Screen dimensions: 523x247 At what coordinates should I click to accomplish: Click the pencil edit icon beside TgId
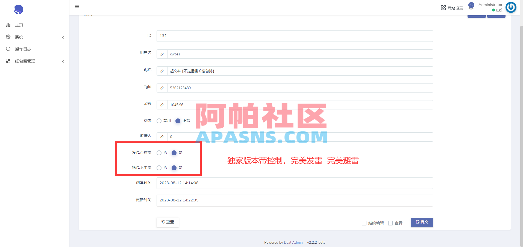pos(162,88)
